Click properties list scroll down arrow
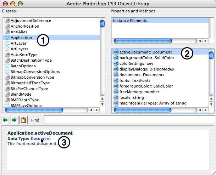Image resolution: width=216 pixels, height=175 pixels. [211, 104]
